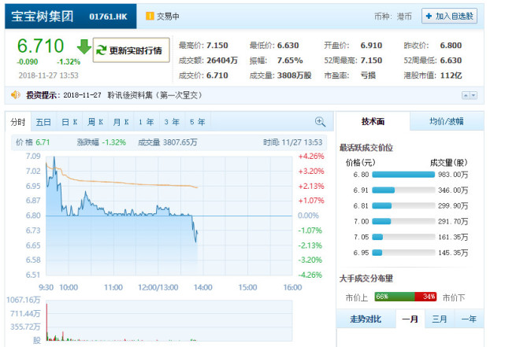The height and width of the screenshot is (347, 505).
Task: Click the 6.80 price volume bar
Action: click(x=403, y=175)
